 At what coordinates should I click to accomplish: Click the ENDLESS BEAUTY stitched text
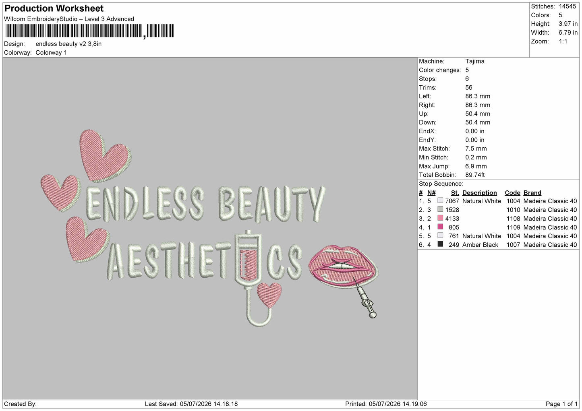coord(205,203)
